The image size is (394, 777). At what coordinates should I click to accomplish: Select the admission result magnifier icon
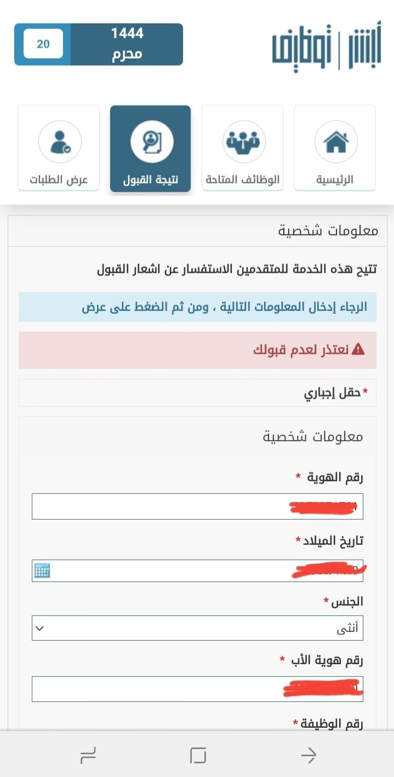pyautogui.click(x=152, y=142)
